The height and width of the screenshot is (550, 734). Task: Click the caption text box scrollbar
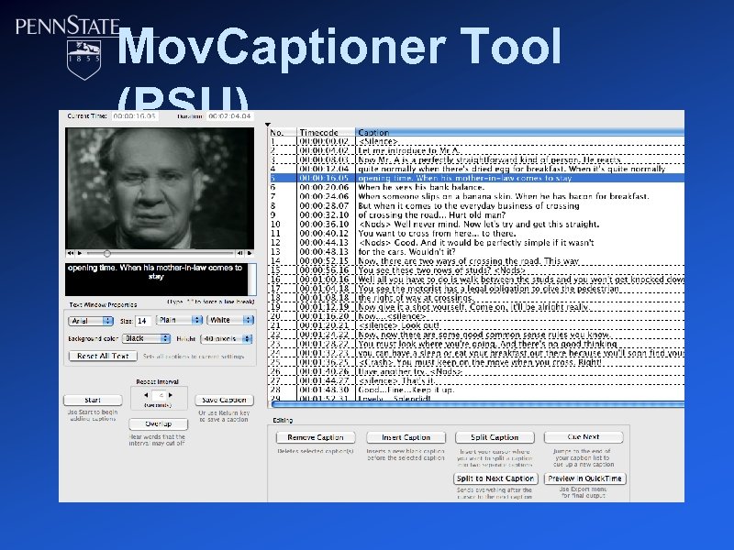tap(251, 280)
